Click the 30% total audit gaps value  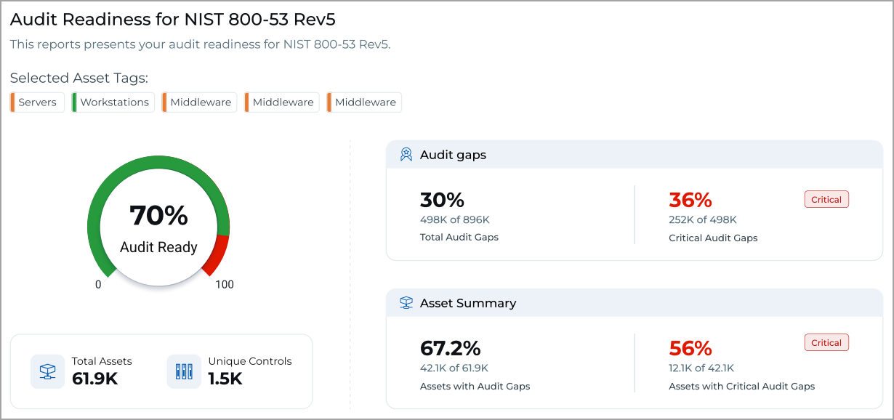(x=442, y=200)
